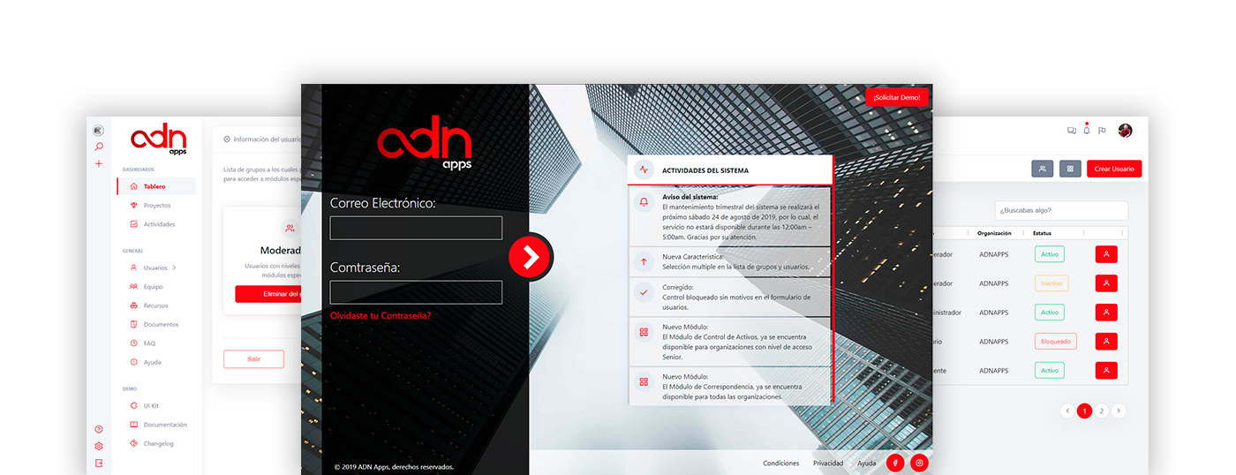Click the gray grid view button
This screenshot has width=1236, height=475.
pyautogui.click(x=1071, y=169)
